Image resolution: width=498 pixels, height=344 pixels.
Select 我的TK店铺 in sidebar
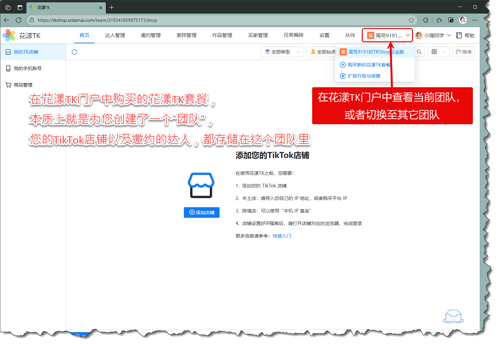[x=33, y=52]
